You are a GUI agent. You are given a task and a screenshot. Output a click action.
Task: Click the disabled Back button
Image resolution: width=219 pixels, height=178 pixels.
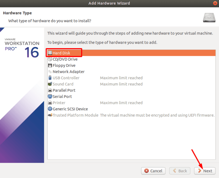click(x=180, y=171)
